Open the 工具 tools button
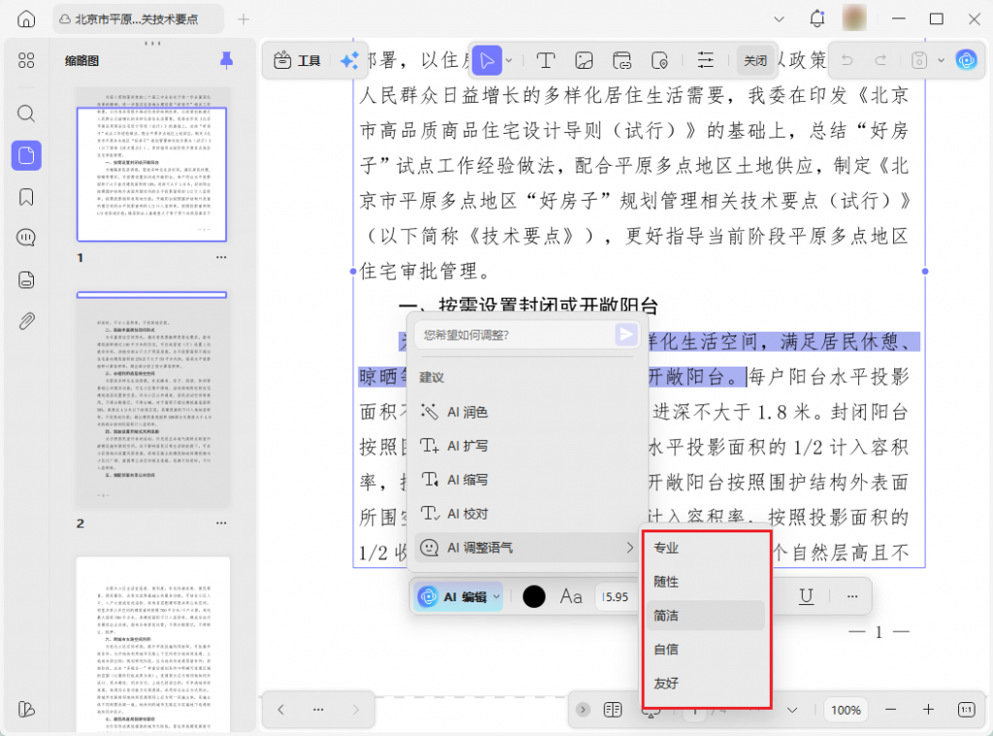993x736 pixels. [298, 60]
